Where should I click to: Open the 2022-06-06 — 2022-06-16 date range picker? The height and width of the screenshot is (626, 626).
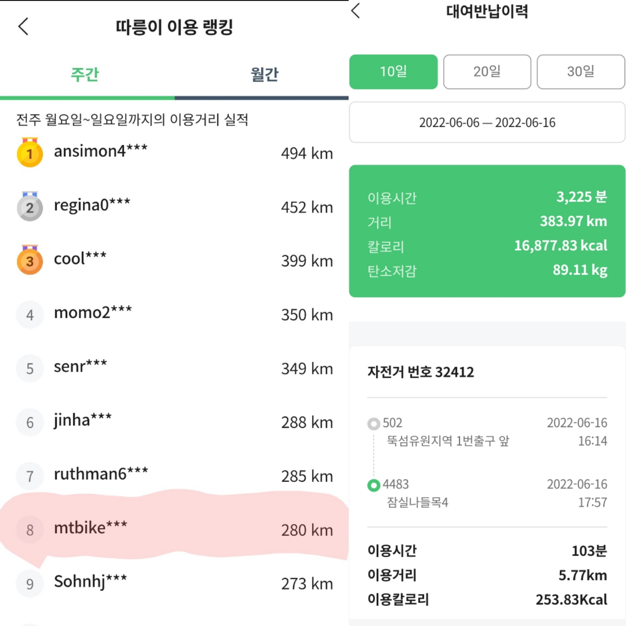click(487, 122)
